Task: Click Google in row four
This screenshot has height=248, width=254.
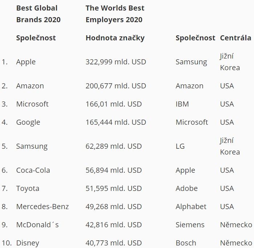Action: coord(28,123)
